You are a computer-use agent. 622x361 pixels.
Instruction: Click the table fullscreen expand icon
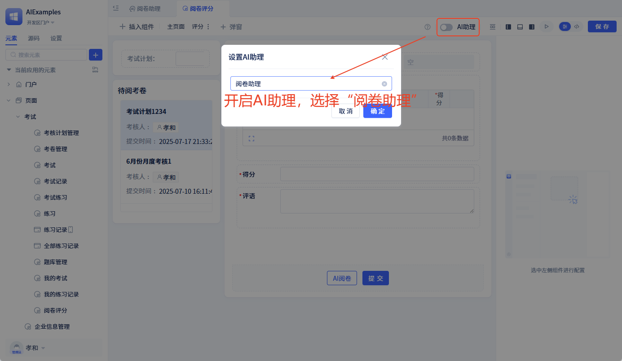tap(251, 139)
